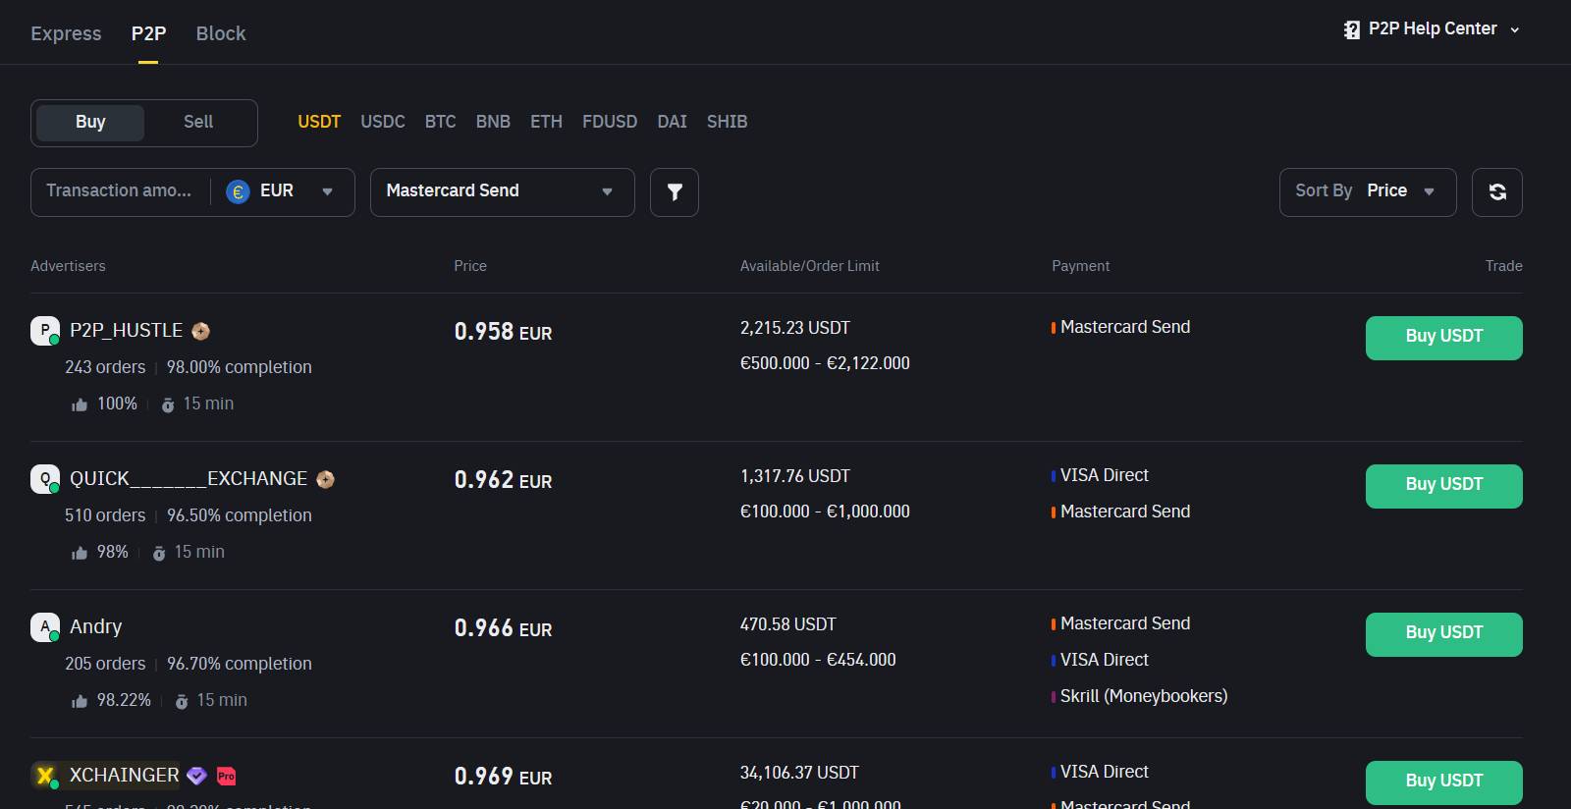Select Buy mode toggle
1571x809 pixels.
click(x=90, y=123)
